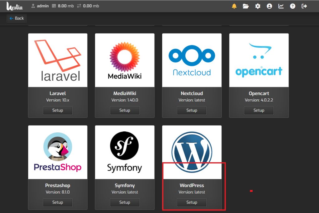Click the bandwidth arrows icon beside 0.00 mb
Image resolution: width=319 pixels, height=213 pixels.
tap(79, 6)
